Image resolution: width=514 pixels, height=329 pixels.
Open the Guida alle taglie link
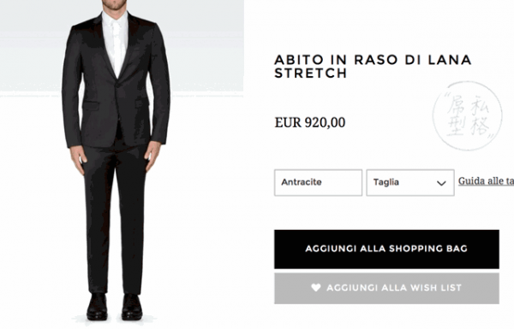coord(486,181)
